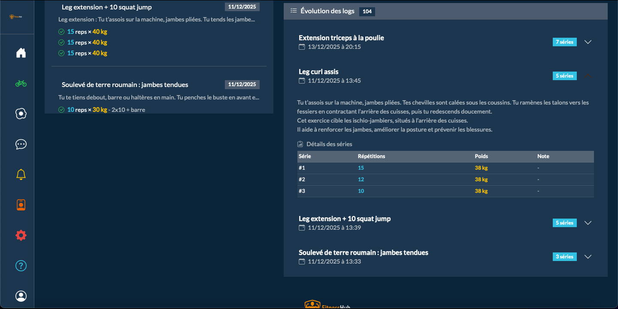Open the user avatar at sidebar bottom
The height and width of the screenshot is (309, 618).
[x=21, y=296]
